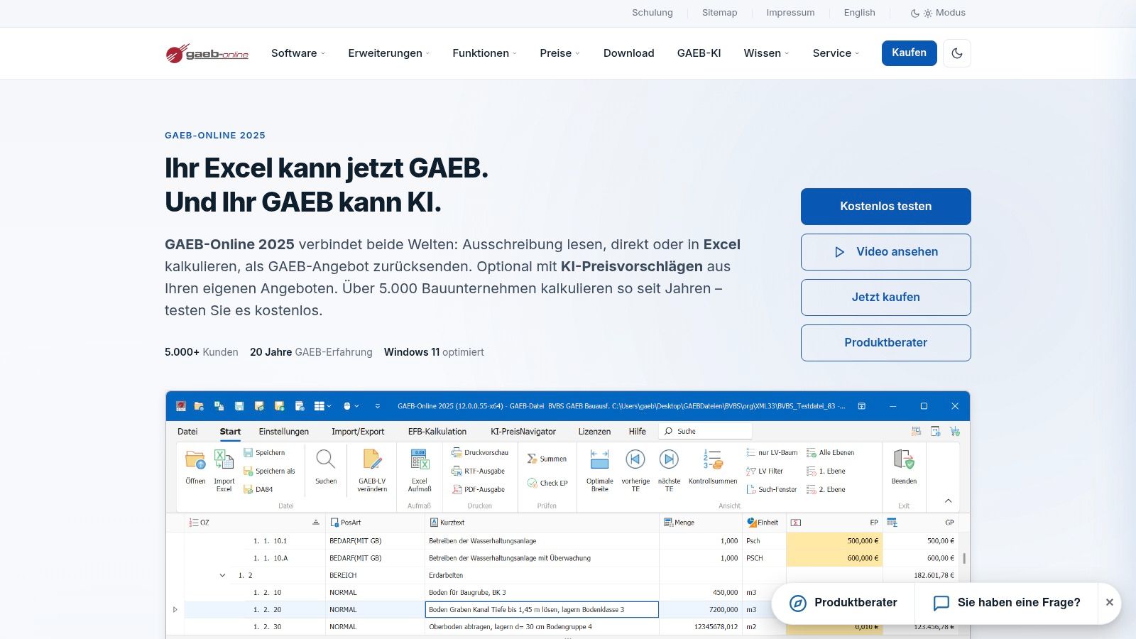Open the GAEB-KI menu item
The height and width of the screenshot is (639, 1136).
699,53
